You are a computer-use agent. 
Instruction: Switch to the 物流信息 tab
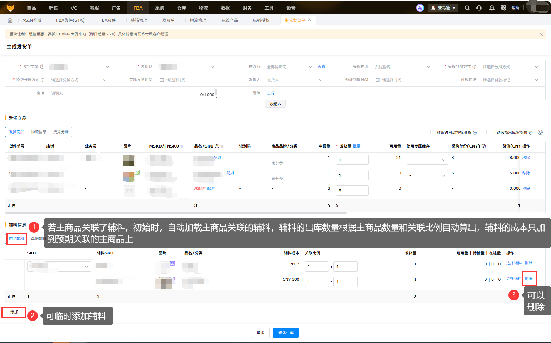click(x=39, y=132)
